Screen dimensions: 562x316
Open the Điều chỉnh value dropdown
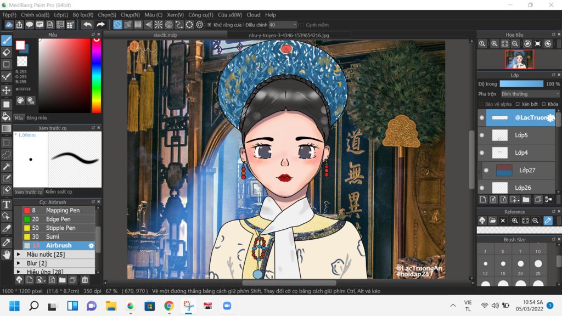point(283,25)
